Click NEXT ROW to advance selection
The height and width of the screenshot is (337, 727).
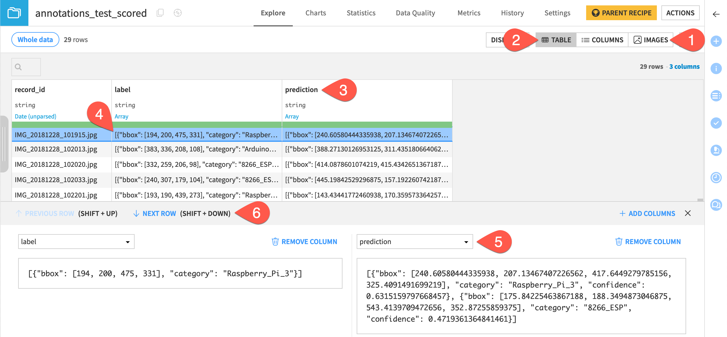tap(159, 213)
